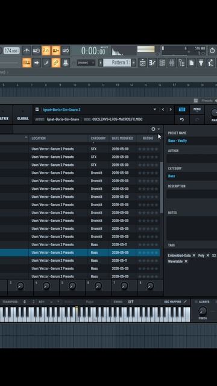The width and height of the screenshot is (217, 386).
Task: Edit the PRESET NAME field Bass - Vanilly
Action: 192,141
